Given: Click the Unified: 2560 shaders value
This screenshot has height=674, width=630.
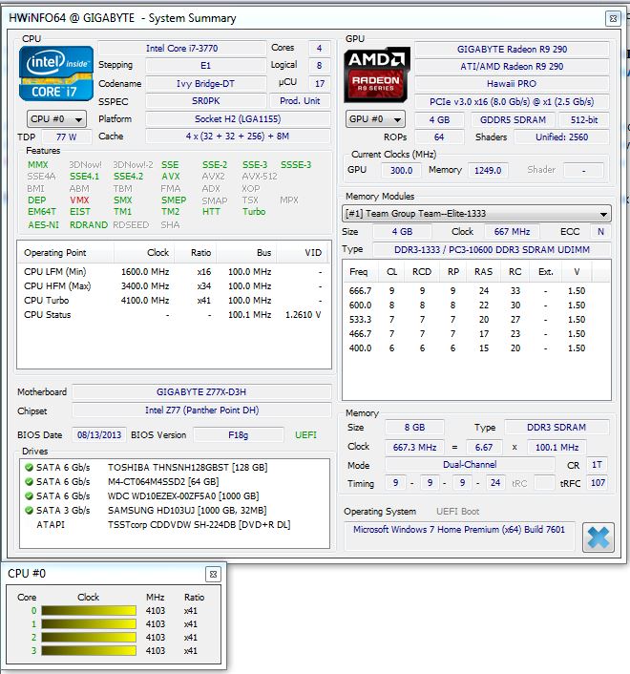Looking at the screenshot, I should [x=561, y=137].
